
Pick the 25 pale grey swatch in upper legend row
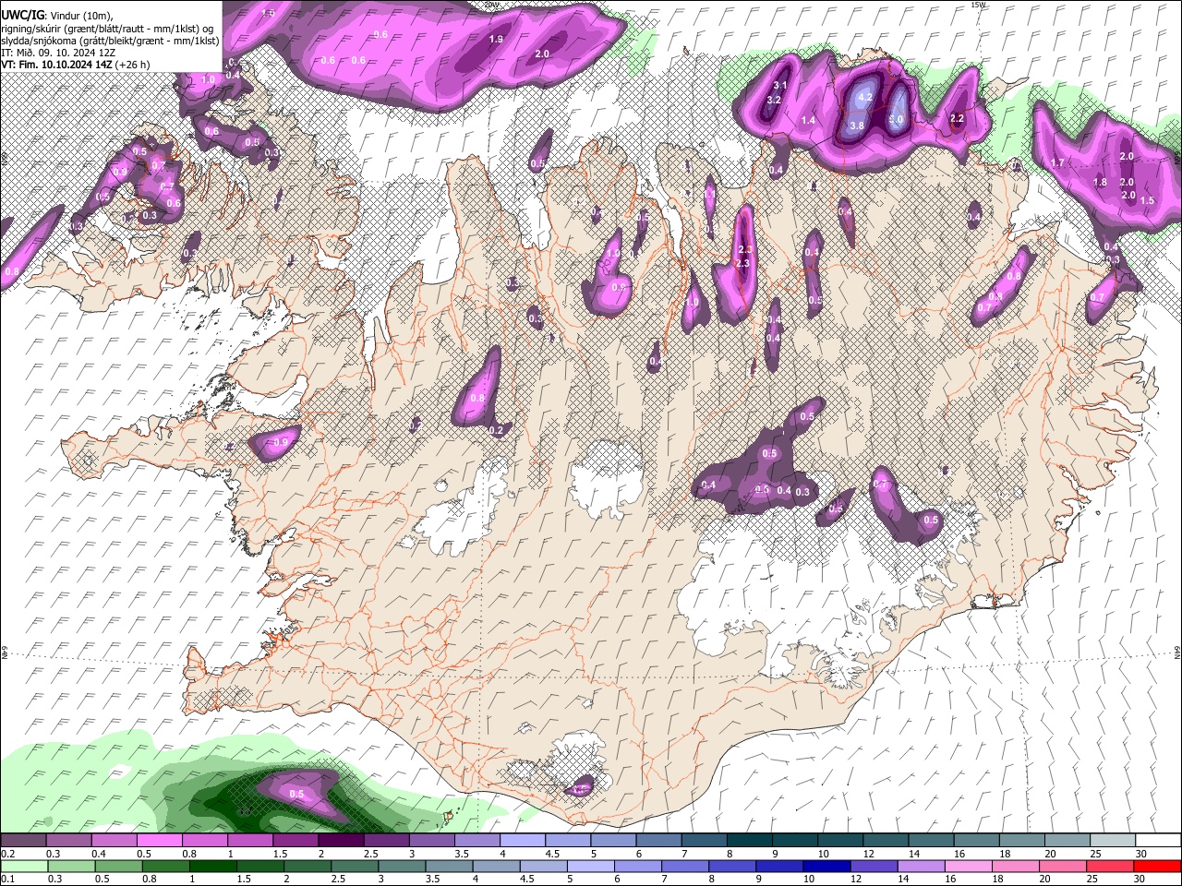point(1115,841)
